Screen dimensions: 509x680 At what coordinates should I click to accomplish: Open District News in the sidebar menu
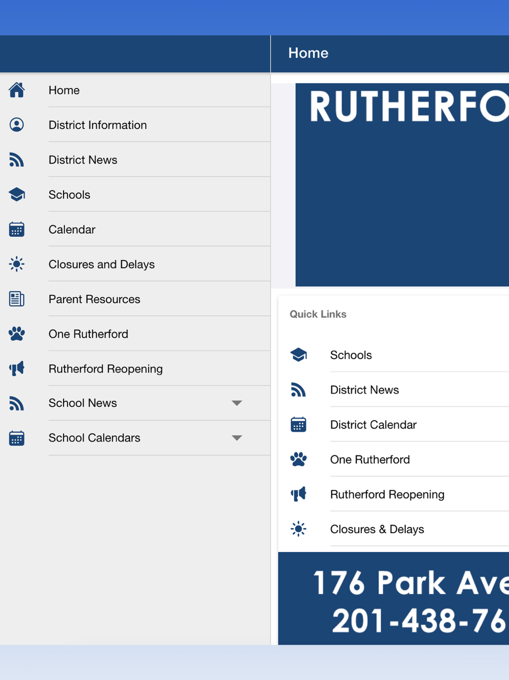pyautogui.click(x=135, y=160)
